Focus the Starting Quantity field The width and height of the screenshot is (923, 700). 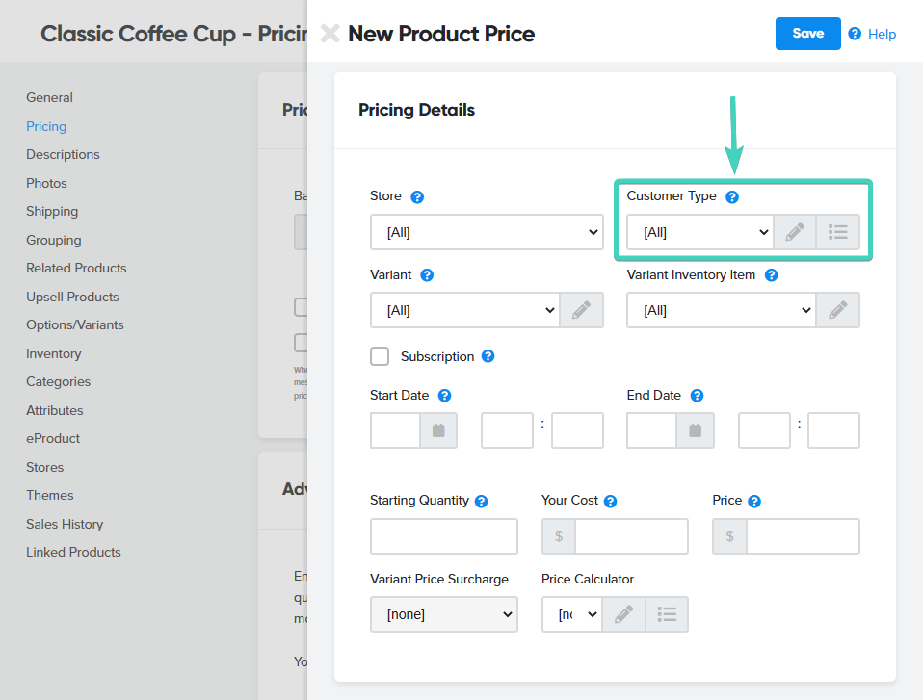click(x=444, y=536)
